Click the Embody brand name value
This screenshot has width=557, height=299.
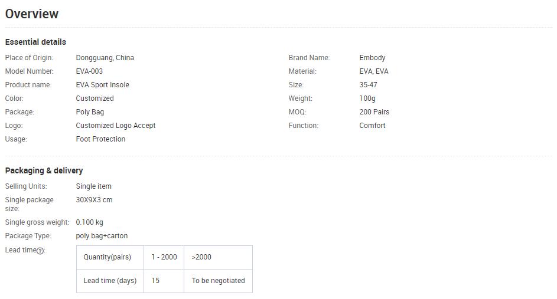[372, 58]
